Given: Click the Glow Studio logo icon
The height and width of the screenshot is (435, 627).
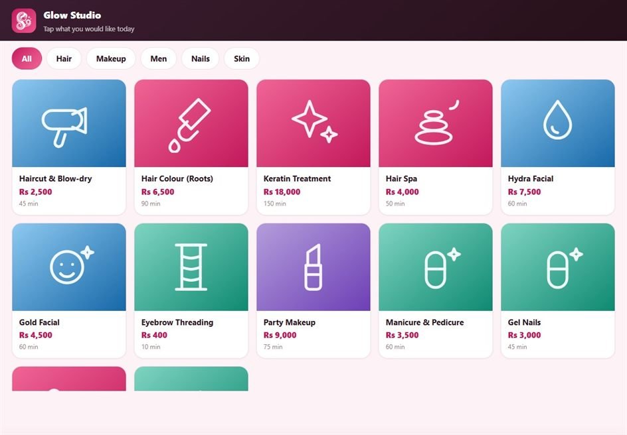Looking at the screenshot, I should point(24,21).
